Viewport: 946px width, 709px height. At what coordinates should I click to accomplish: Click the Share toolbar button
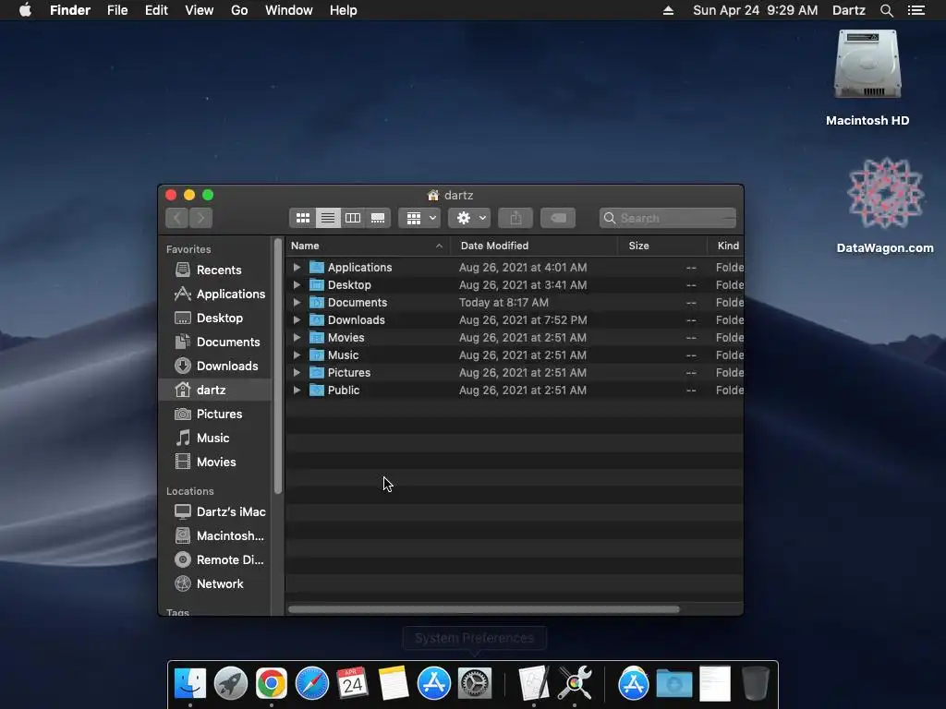click(515, 218)
